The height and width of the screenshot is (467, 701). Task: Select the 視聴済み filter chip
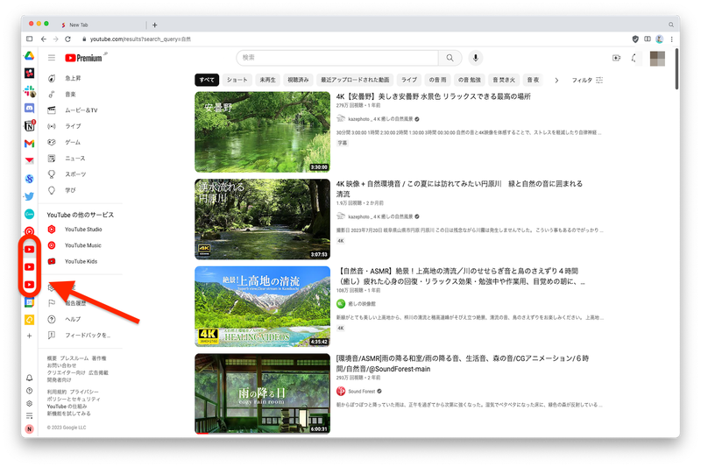pyautogui.click(x=298, y=80)
